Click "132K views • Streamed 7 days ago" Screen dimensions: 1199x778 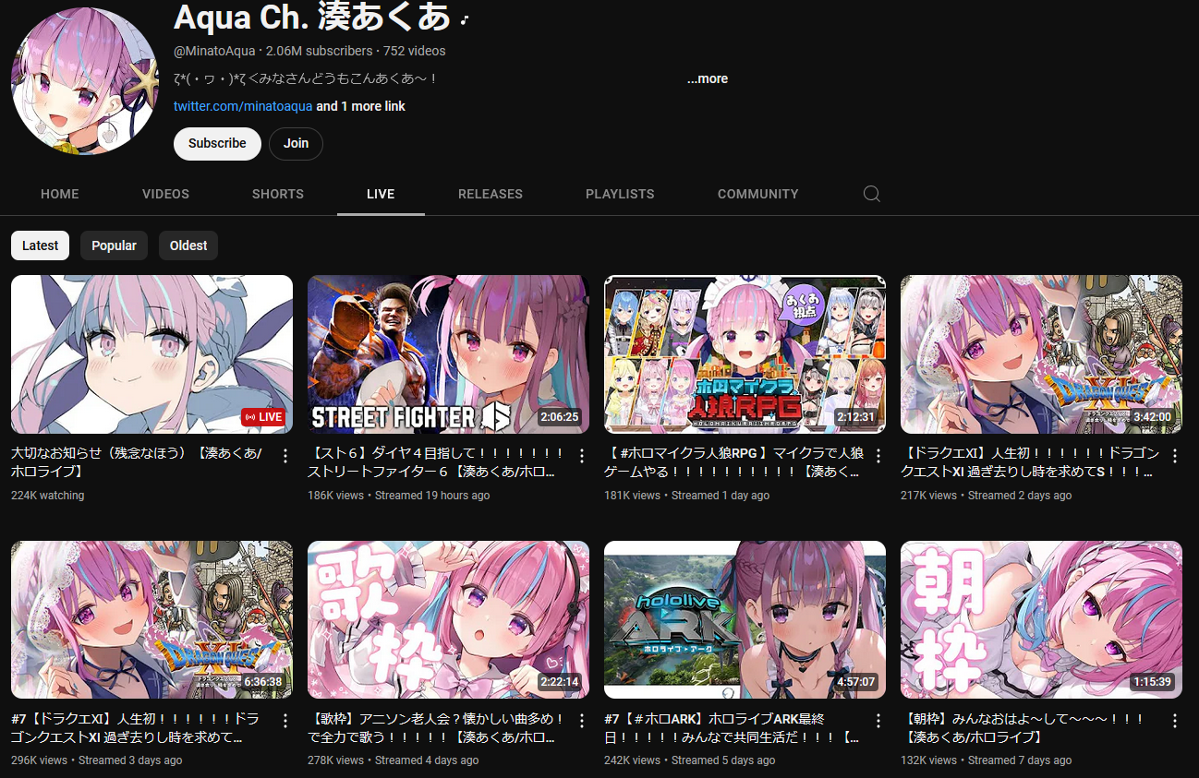tap(987, 760)
